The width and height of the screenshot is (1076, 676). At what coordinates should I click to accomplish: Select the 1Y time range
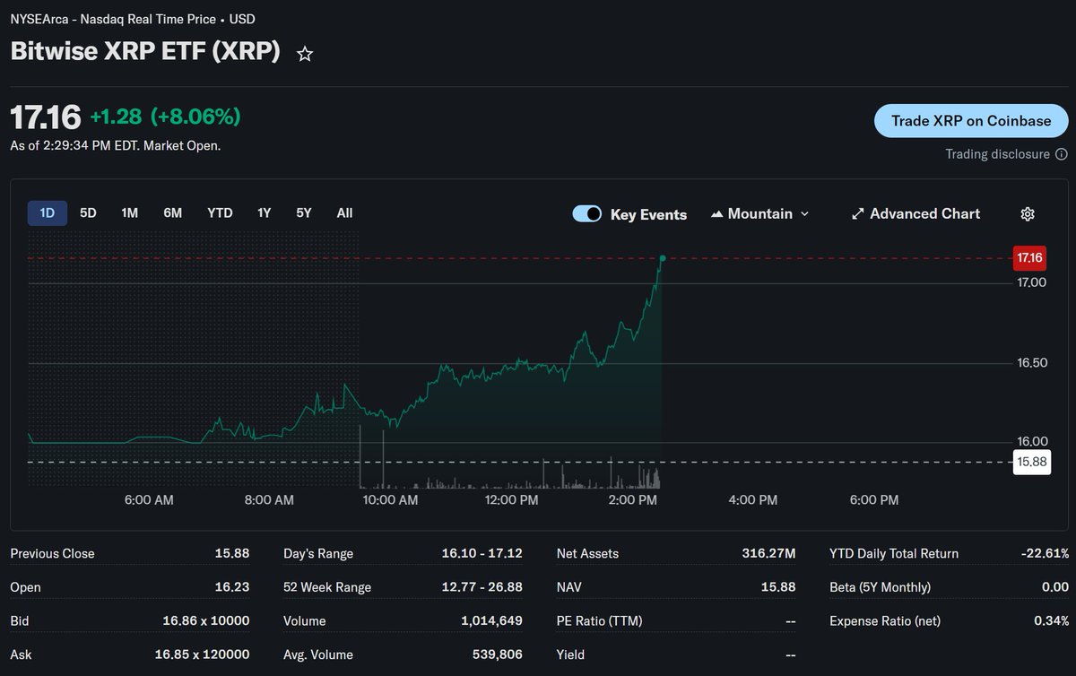point(264,212)
